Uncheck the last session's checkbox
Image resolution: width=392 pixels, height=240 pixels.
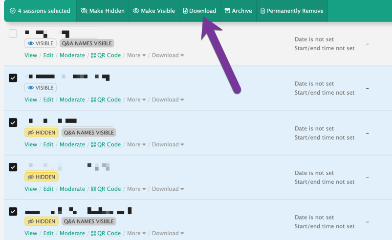click(x=13, y=212)
